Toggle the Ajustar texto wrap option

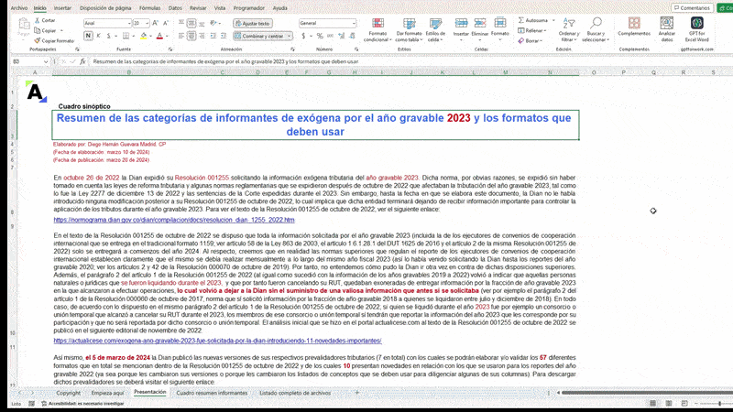250,23
